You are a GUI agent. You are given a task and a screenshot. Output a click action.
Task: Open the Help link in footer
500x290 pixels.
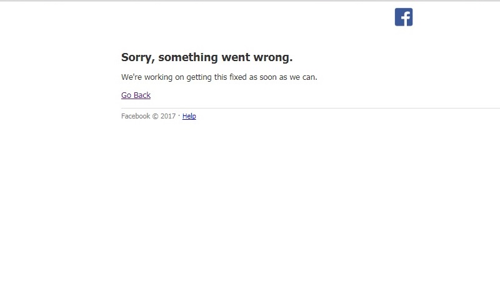click(x=189, y=116)
